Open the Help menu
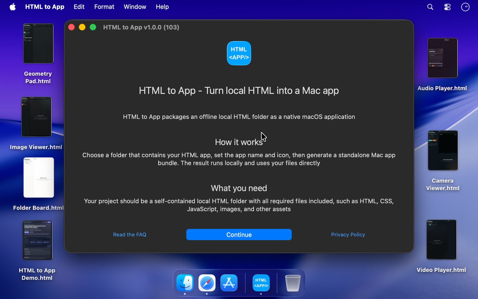 pyautogui.click(x=162, y=7)
